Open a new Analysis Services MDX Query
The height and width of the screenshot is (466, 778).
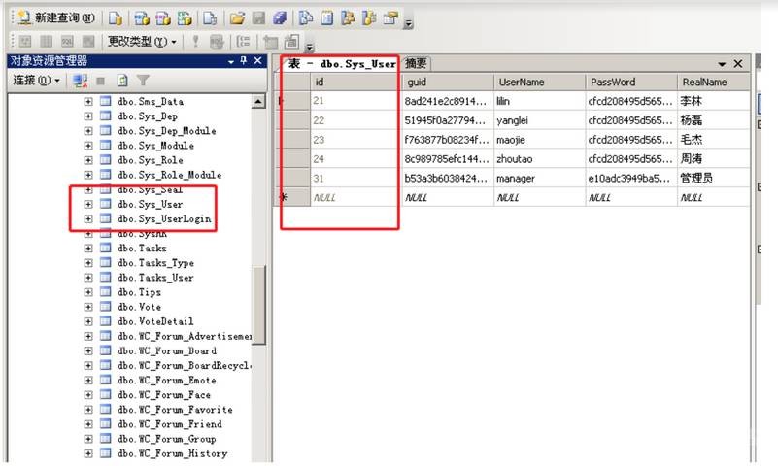pyautogui.click(x=142, y=18)
